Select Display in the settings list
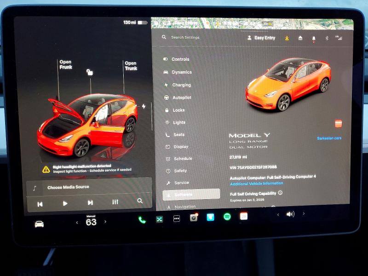Screen dimensions: 368x276 (177, 147)
